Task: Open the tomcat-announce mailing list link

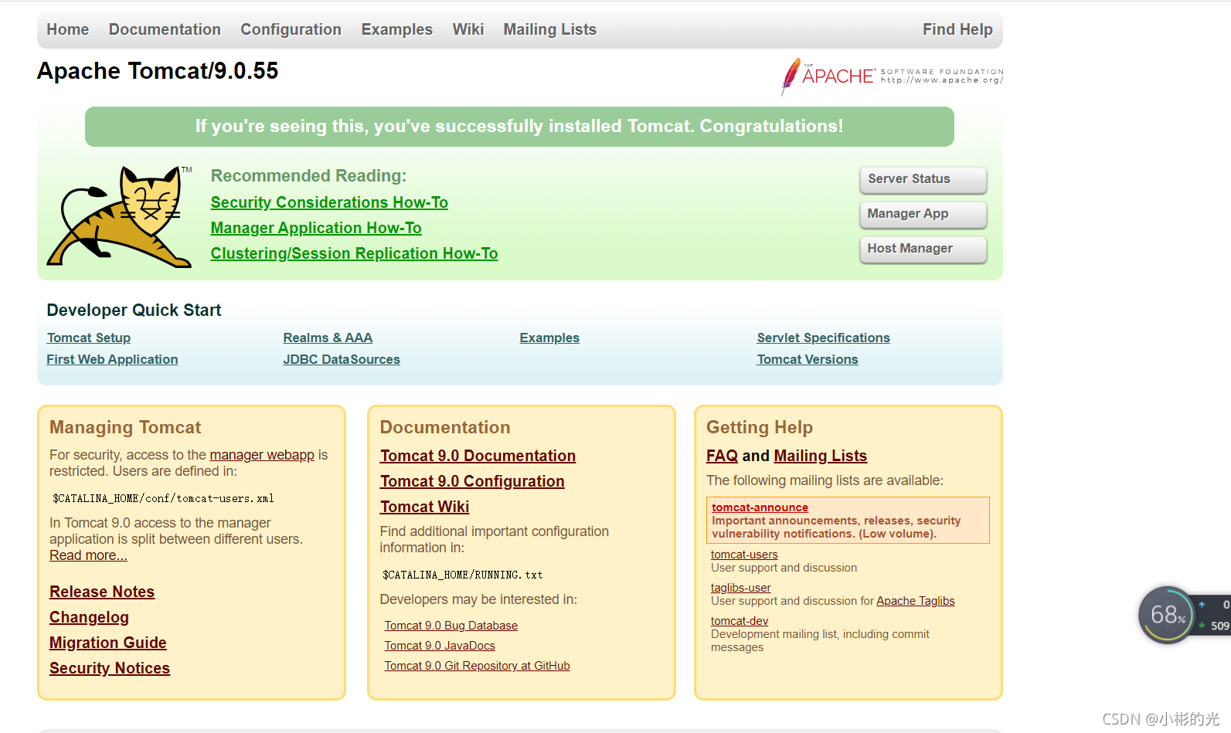Action: 760,507
